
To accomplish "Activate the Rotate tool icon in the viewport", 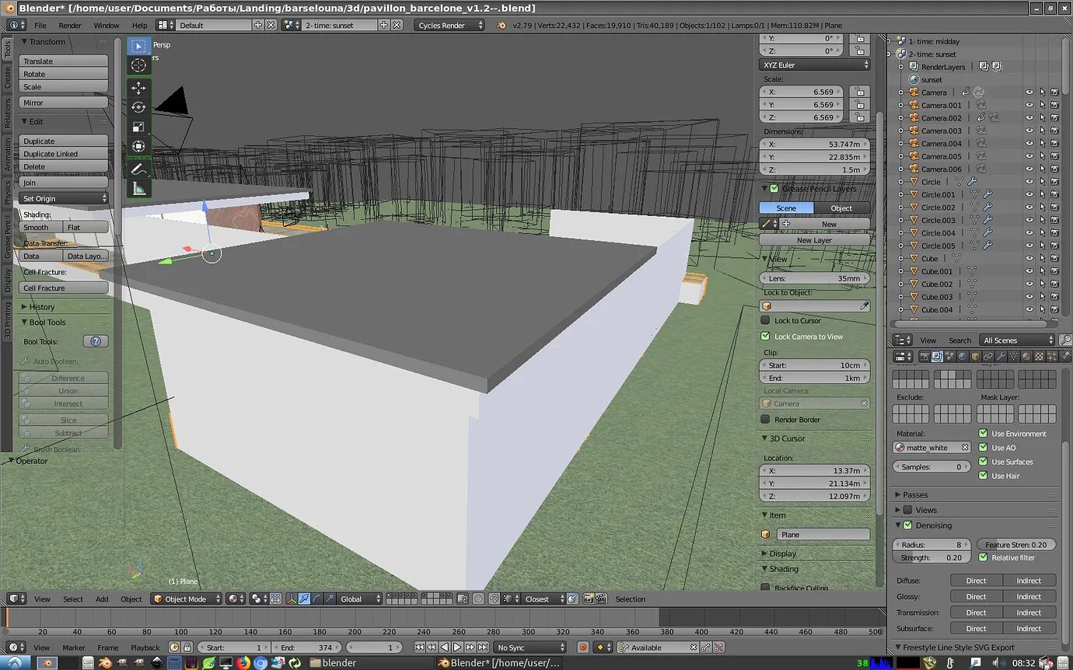I will 138,107.
